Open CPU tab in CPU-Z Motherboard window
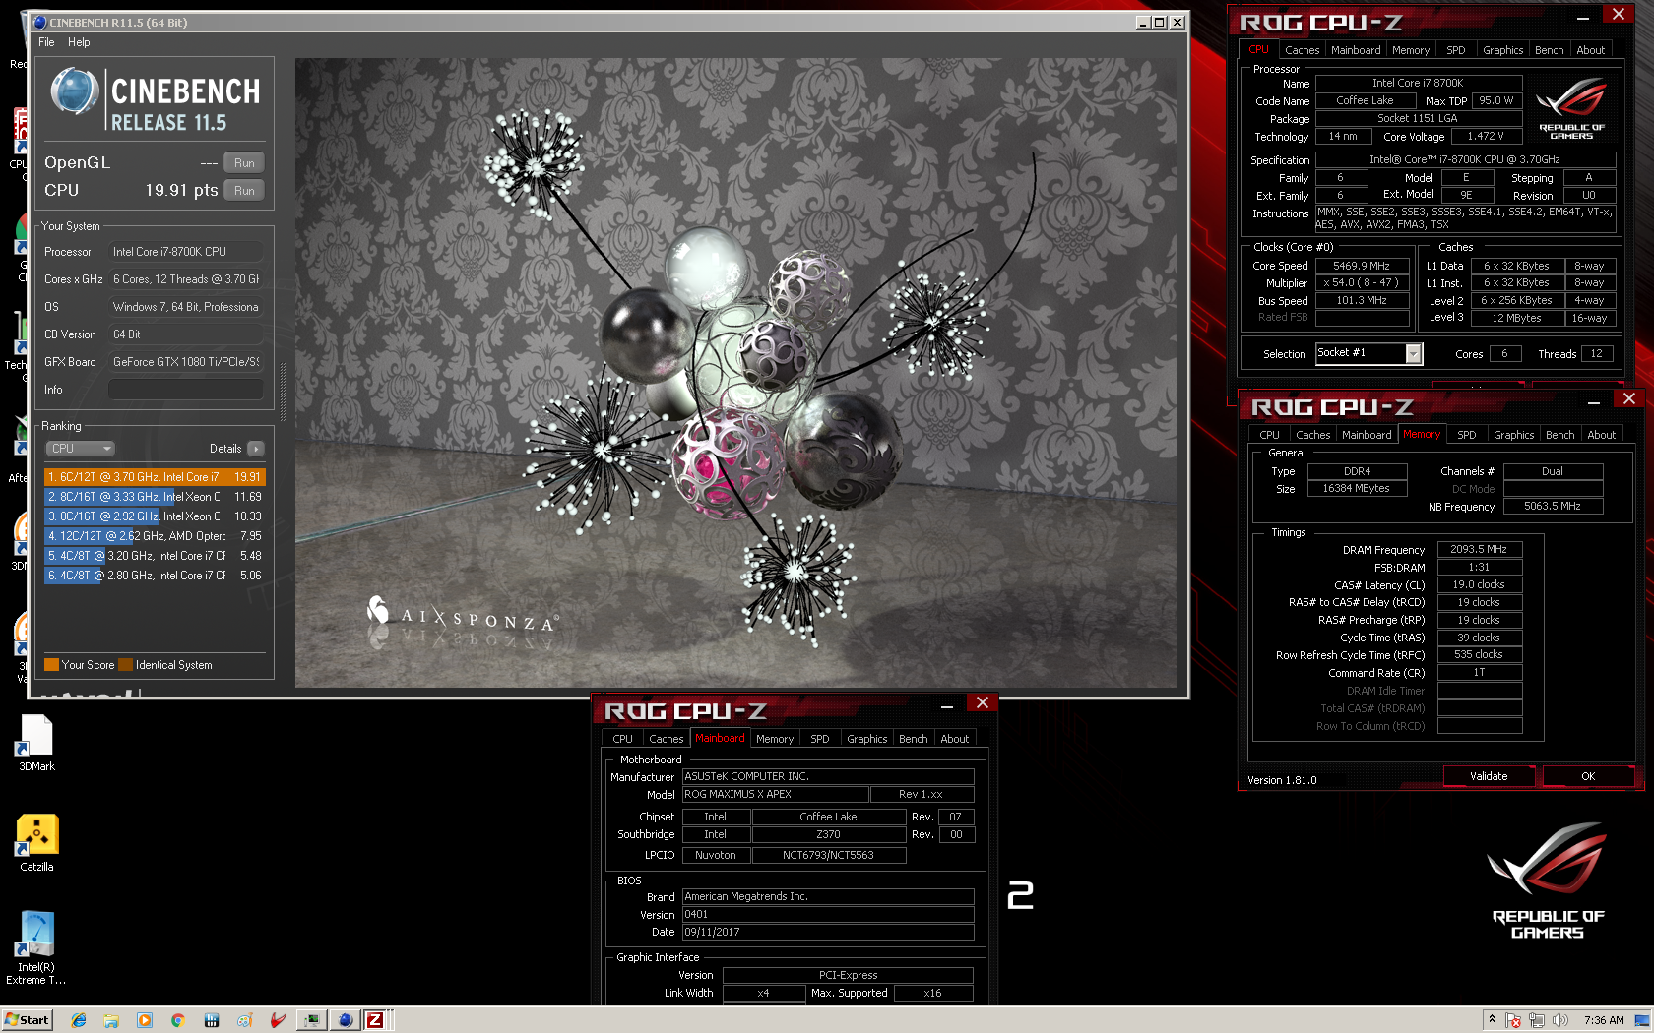The width and height of the screenshot is (1654, 1033). click(x=622, y=739)
